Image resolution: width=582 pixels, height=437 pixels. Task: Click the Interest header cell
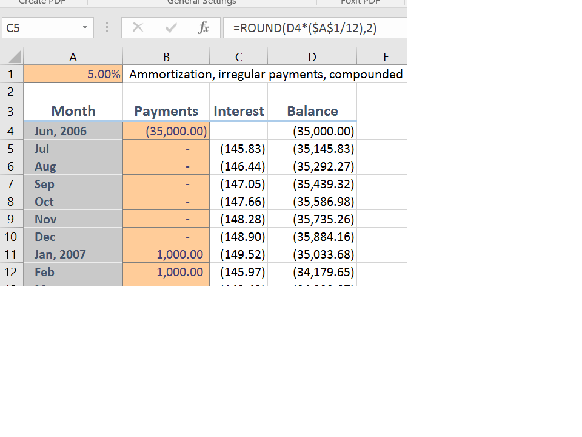[x=239, y=111]
